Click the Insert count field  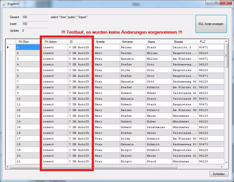[x=34, y=24]
